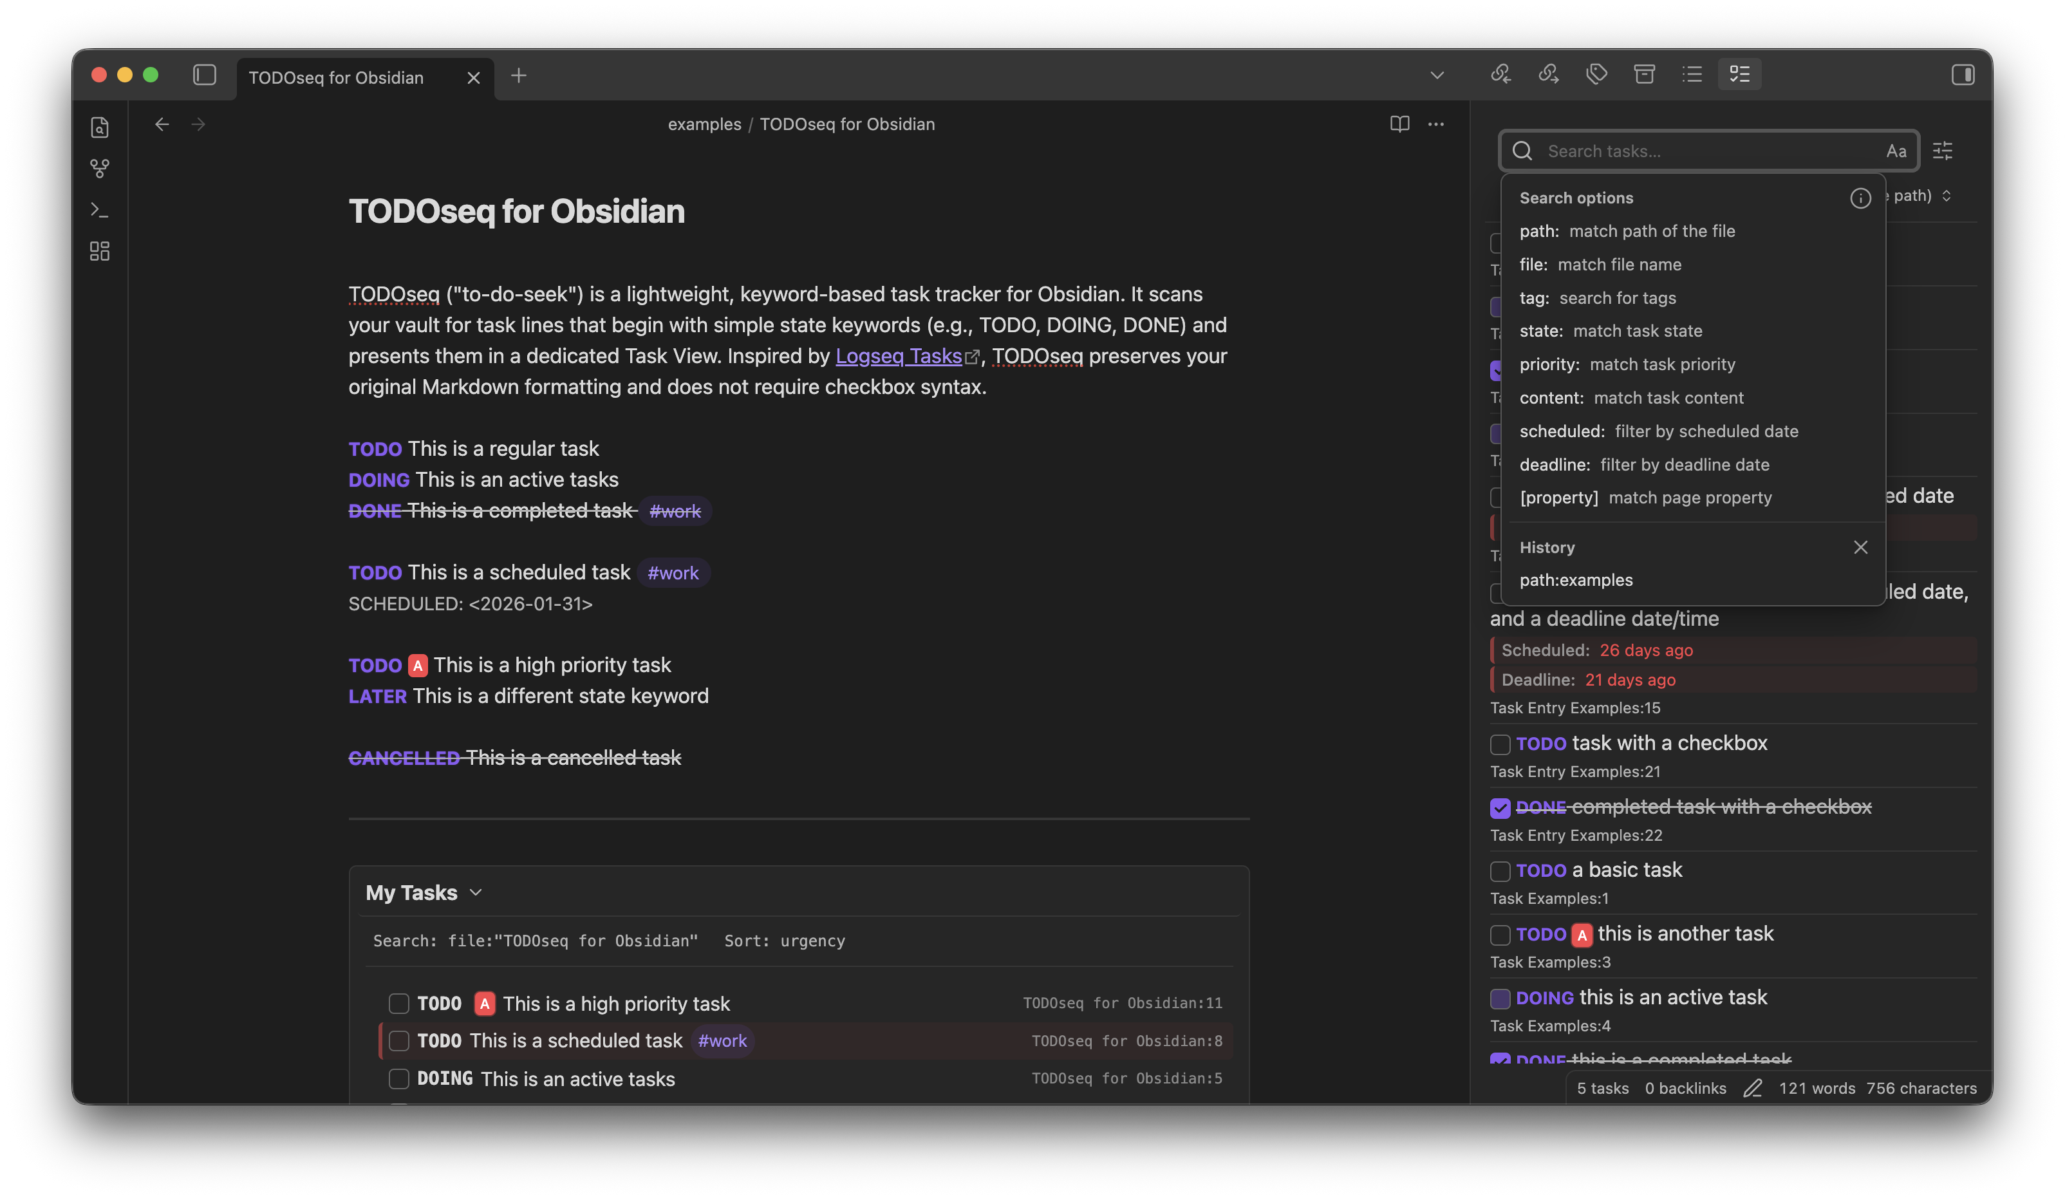Check the 'task with a checkbox' checkbox
The width and height of the screenshot is (2065, 1200).
[x=1500, y=744]
